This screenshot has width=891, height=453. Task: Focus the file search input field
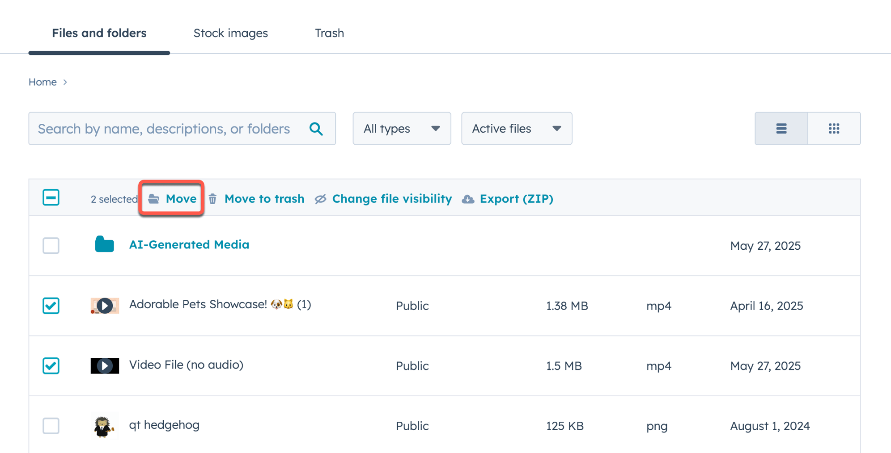tap(165, 129)
